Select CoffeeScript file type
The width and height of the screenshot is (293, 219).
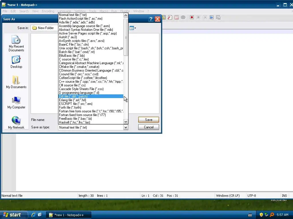pos(91,78)
